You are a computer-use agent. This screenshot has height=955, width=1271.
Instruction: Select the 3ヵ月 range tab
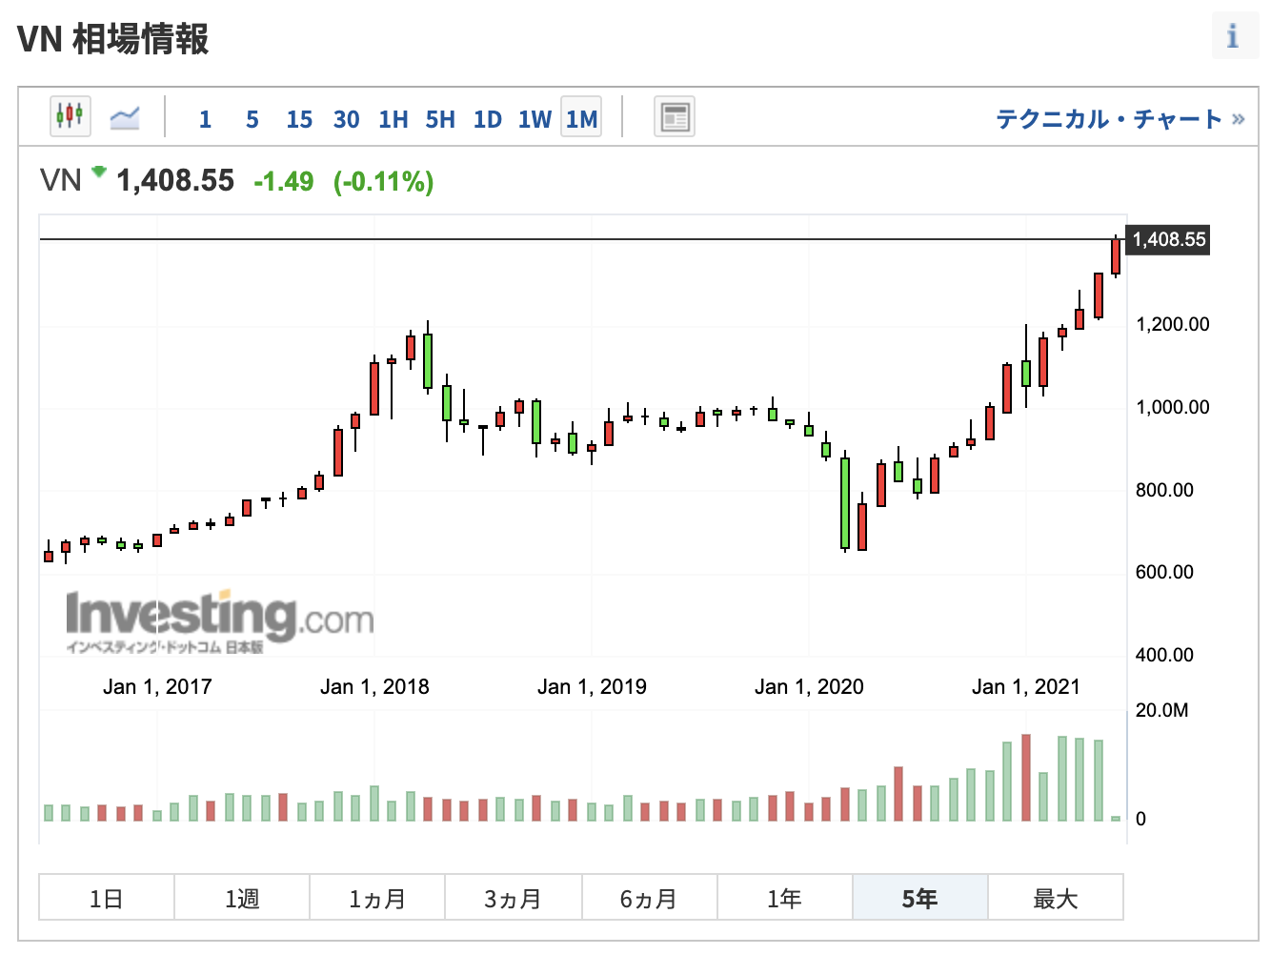pyautogui.click(x=514, y=898)
